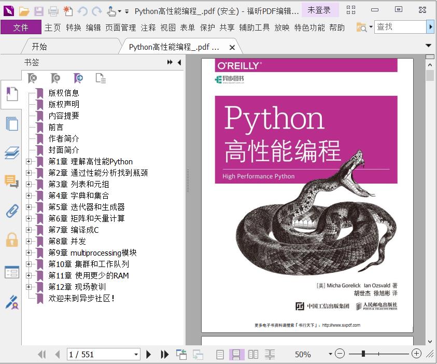Image resolution: width=437 pixels, height=364 pixels.
Task: Click the vertical scrollbar down arrow
Action: click(x=430, y=341)
